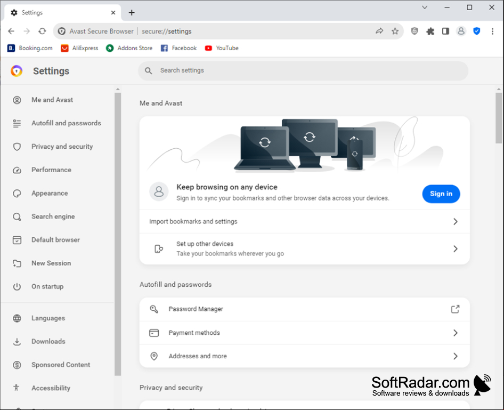Click the main page scrollbar thumb
The width and height of the screenshot is (504, 410).
(499, 118)
